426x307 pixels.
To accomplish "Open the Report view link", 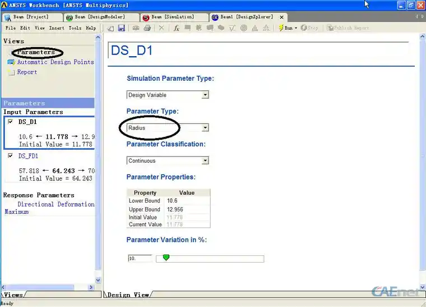I will click(27, 72).
